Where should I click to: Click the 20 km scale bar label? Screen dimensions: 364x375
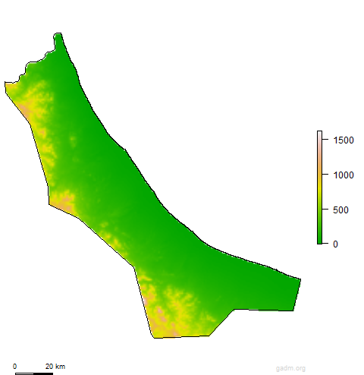click(x=55, y=366)
